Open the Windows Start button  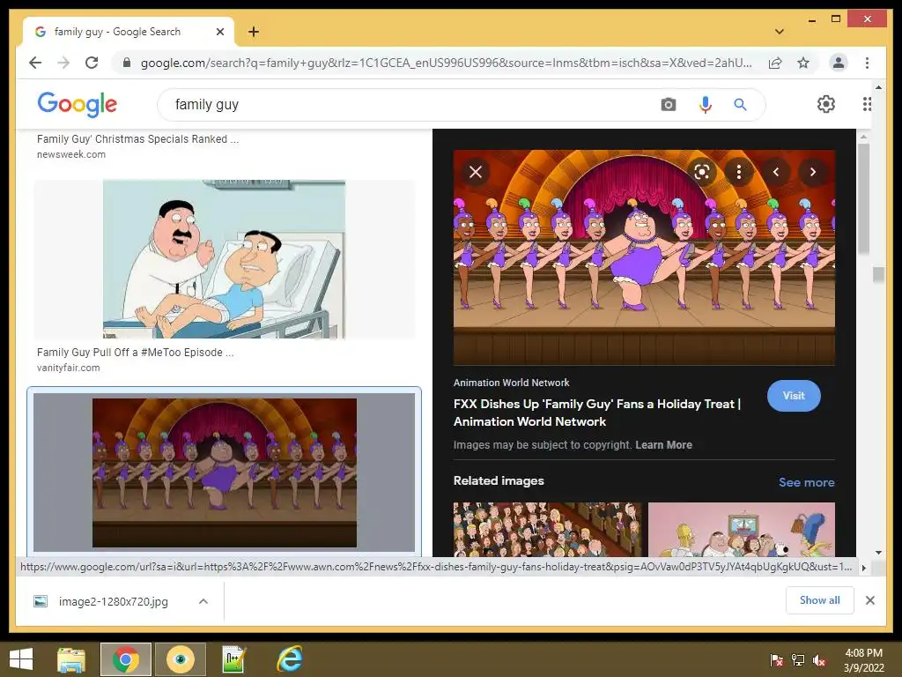tap(21, 659)
